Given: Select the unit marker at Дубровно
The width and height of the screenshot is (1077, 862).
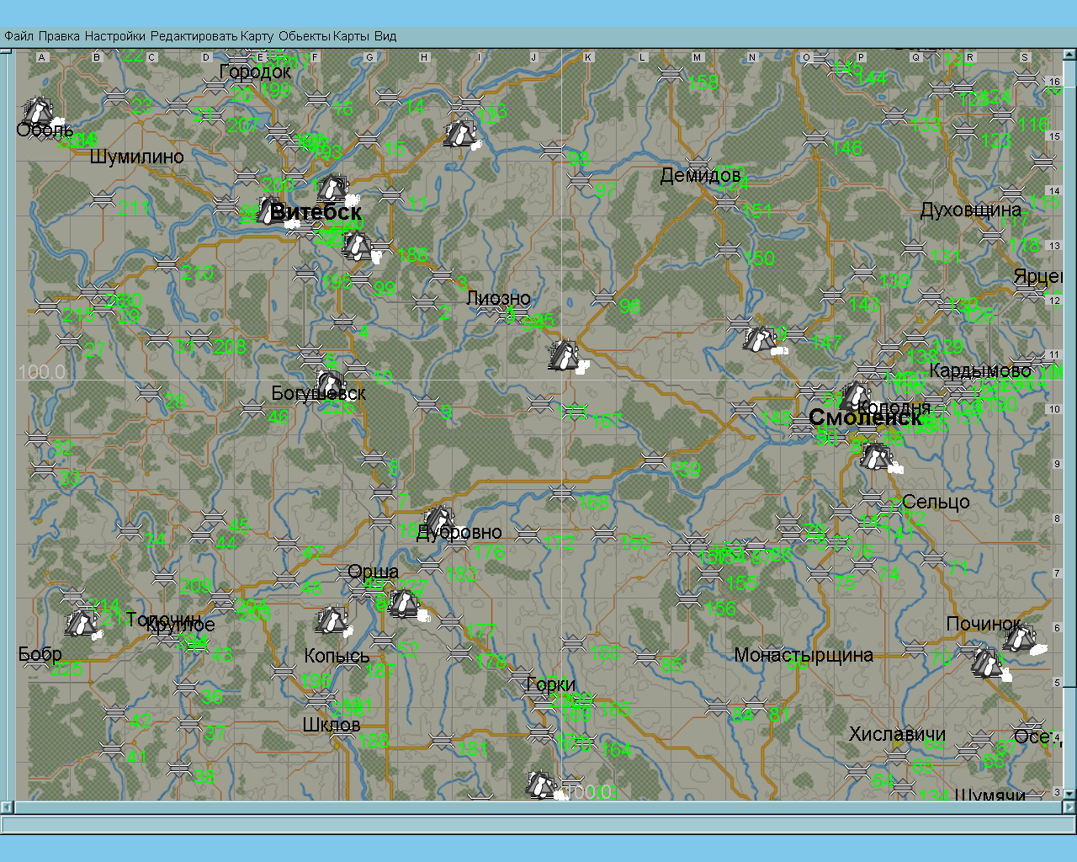Looking at the screenshot, I should [x=438, y=521].
